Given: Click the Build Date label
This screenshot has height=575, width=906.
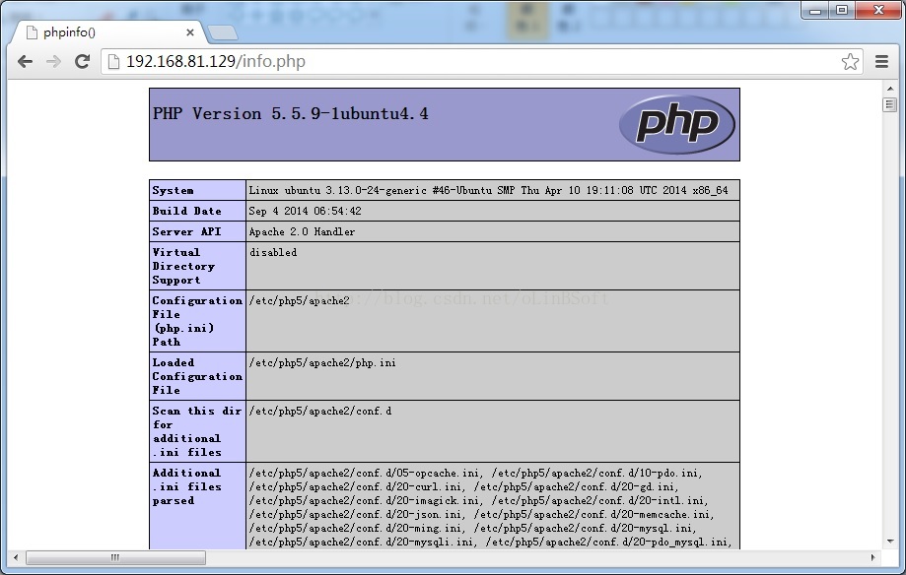Looking at the screenshot, I should coord(186,212).
